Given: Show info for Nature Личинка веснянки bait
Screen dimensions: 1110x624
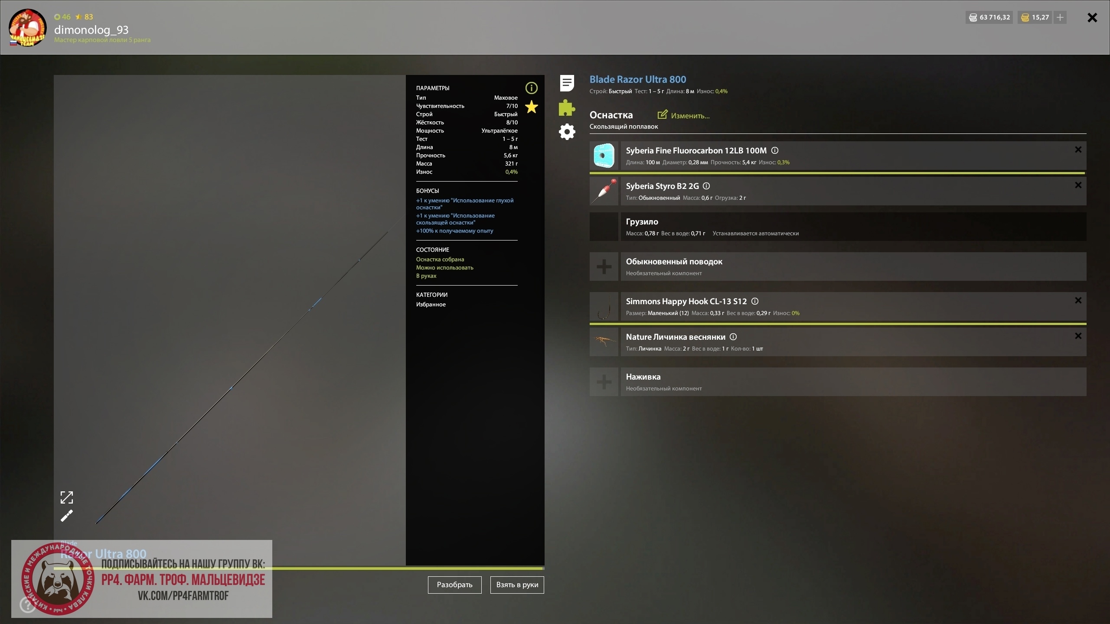Looking at the screenshot, I should pyautogui.click(x=733, y=337).
